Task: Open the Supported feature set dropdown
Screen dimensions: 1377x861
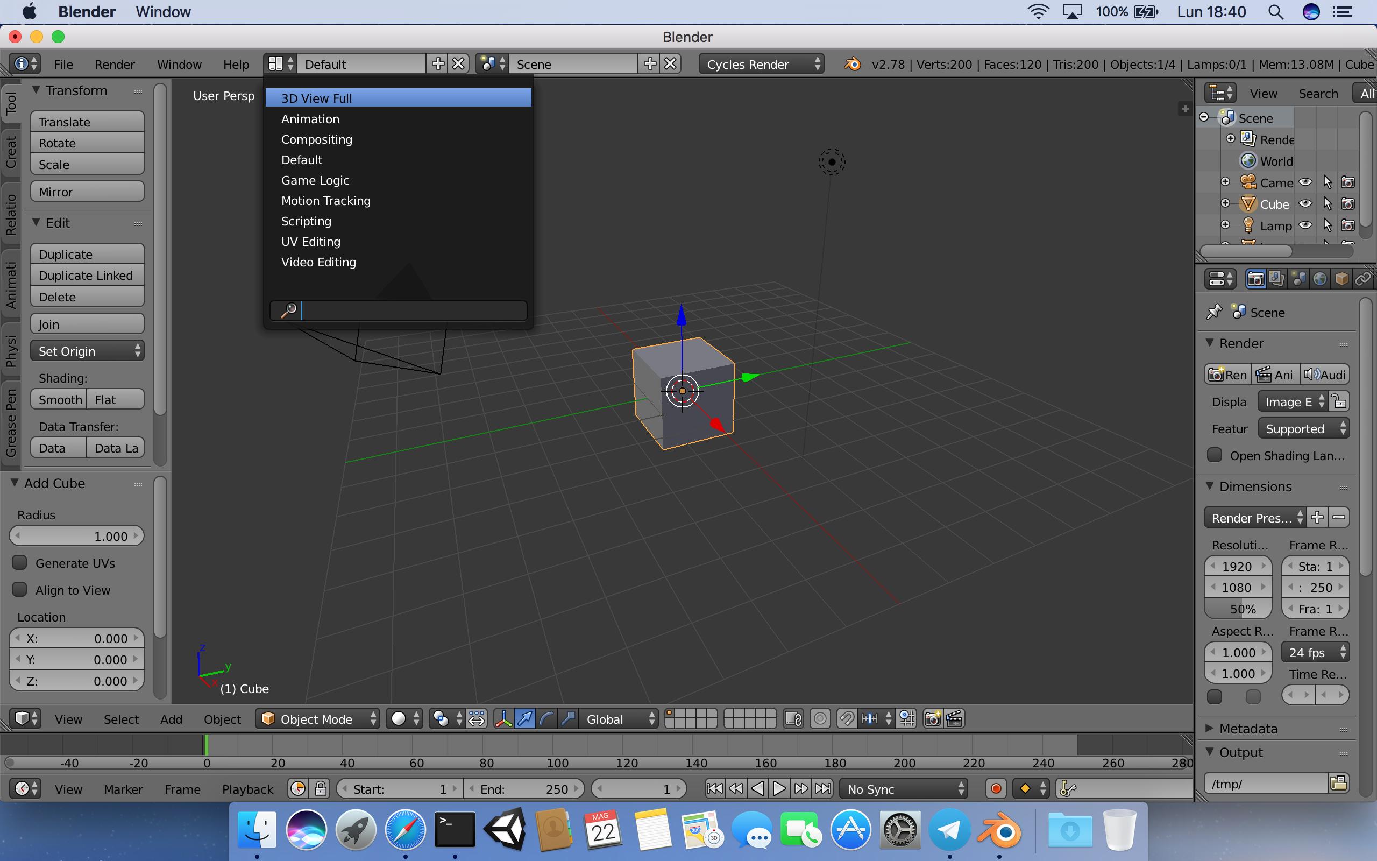Action: [x=1304, y=428]
